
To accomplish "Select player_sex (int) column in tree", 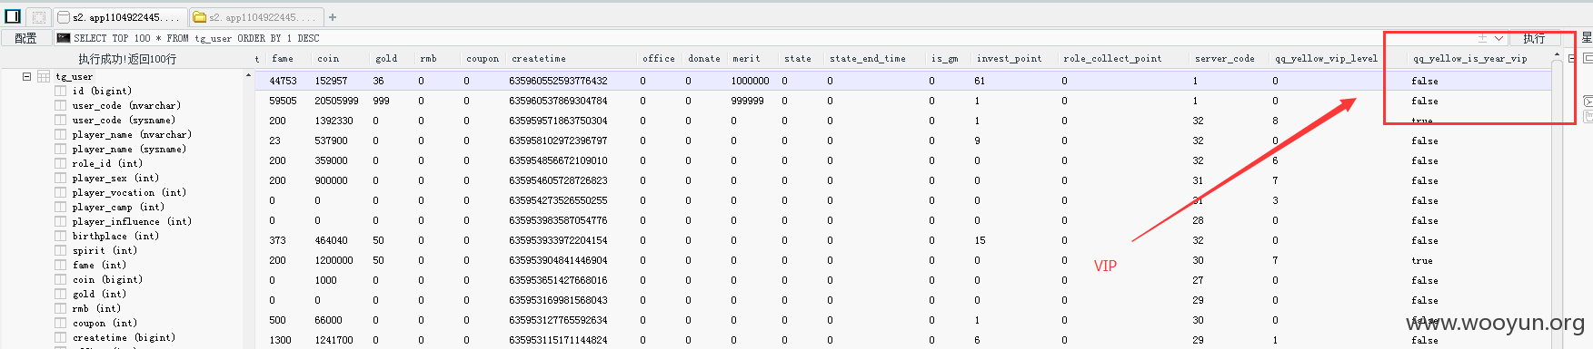I will (115, 178).
